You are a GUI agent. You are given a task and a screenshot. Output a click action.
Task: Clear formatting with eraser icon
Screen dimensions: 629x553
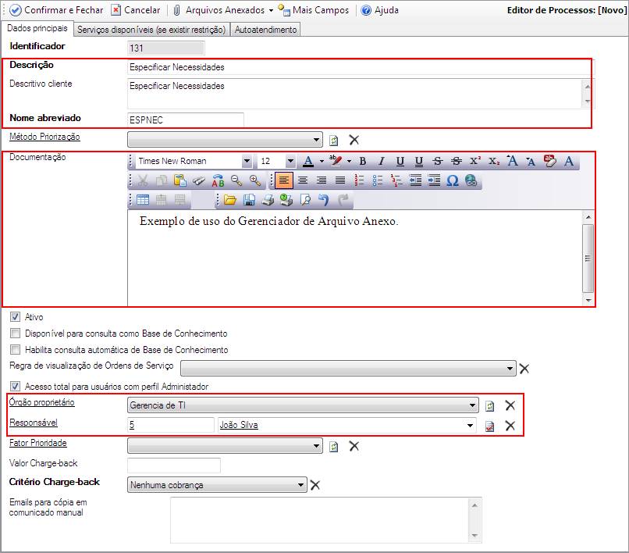(x=550, y=161)
